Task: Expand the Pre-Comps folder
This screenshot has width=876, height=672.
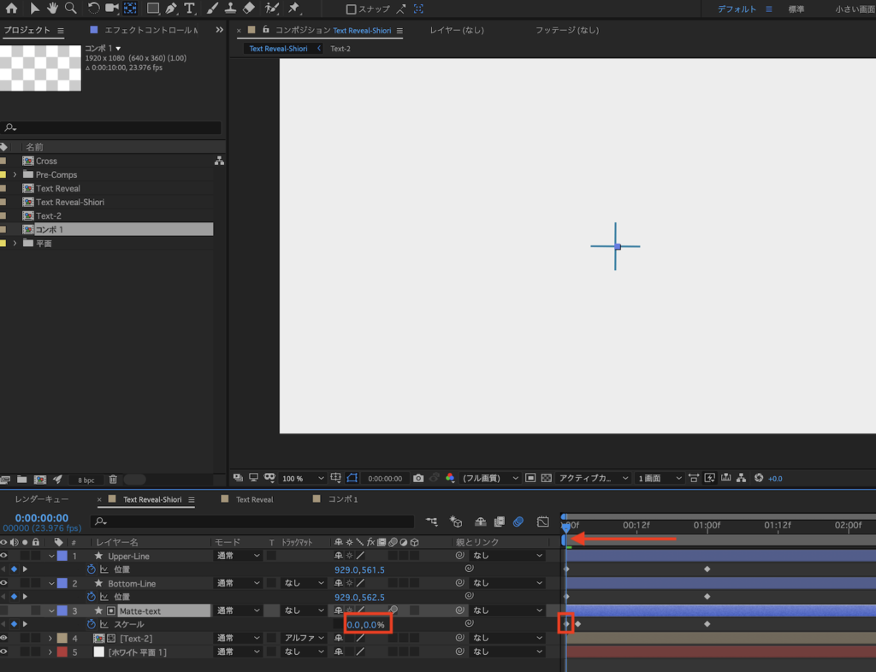Action: [x=15, y=174]
